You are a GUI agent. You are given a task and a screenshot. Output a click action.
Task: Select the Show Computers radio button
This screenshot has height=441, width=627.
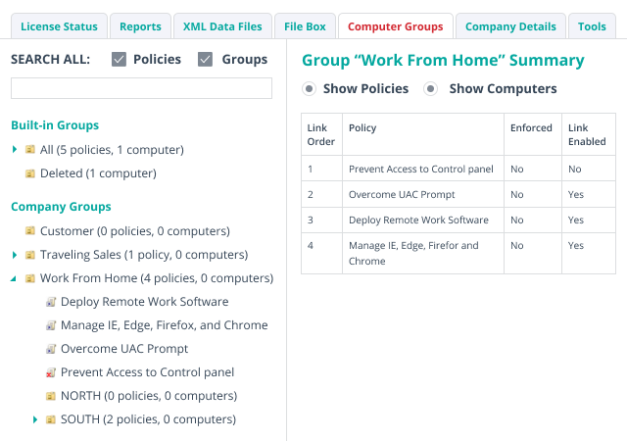pyautogui.click(x=430, y=89)
